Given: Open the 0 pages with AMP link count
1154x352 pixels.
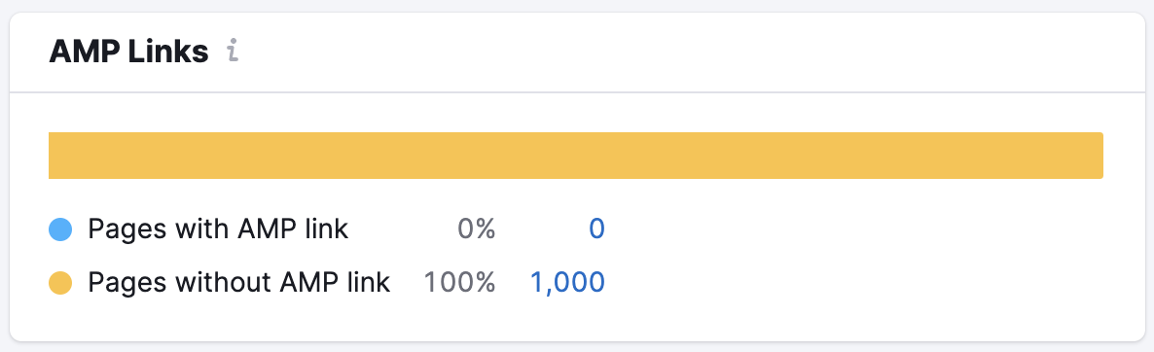Looking at the screenshot, I should [596, 229].
